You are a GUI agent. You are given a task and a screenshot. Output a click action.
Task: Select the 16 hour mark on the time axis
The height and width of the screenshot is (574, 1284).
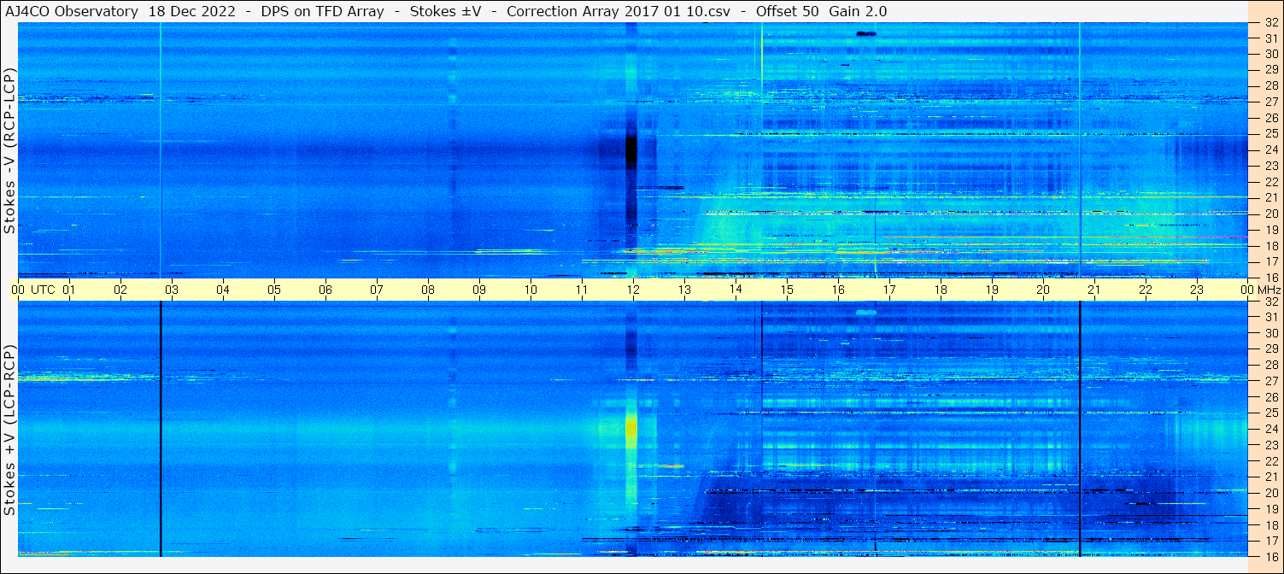[x=838, y=290]
